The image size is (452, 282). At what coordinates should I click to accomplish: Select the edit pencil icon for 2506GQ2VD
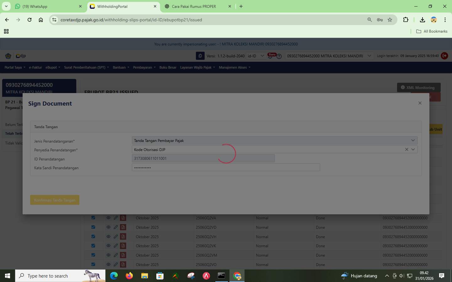point(116,227)
